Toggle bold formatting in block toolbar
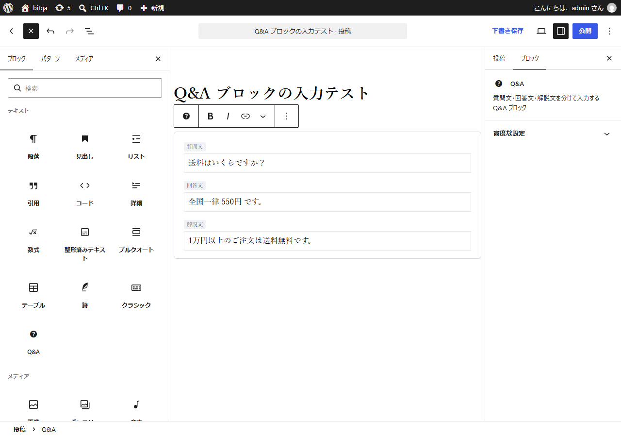Viewport: 621px width, 437px height. tap(211, 116)
